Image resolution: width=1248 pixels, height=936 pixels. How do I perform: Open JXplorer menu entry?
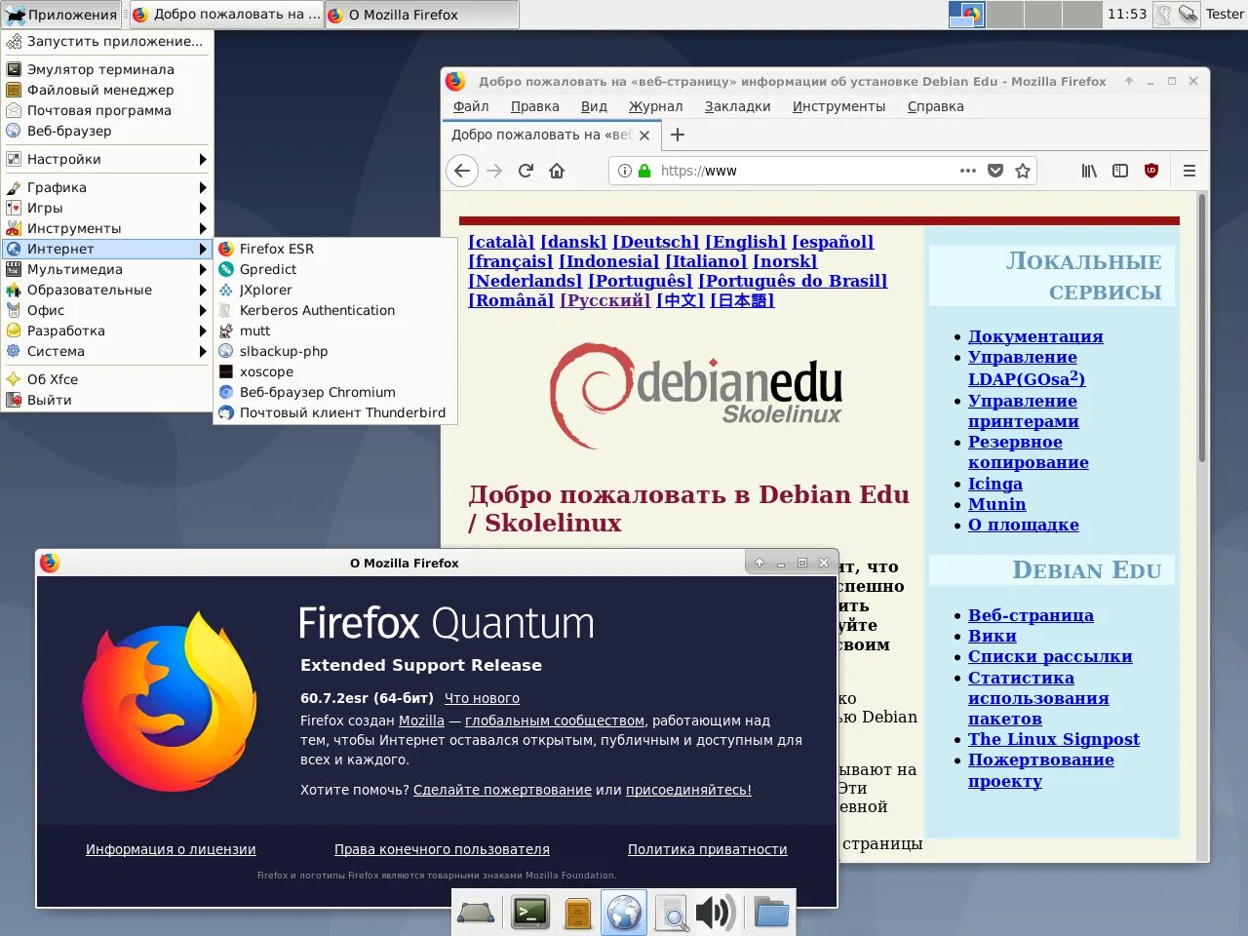[335, 290]
